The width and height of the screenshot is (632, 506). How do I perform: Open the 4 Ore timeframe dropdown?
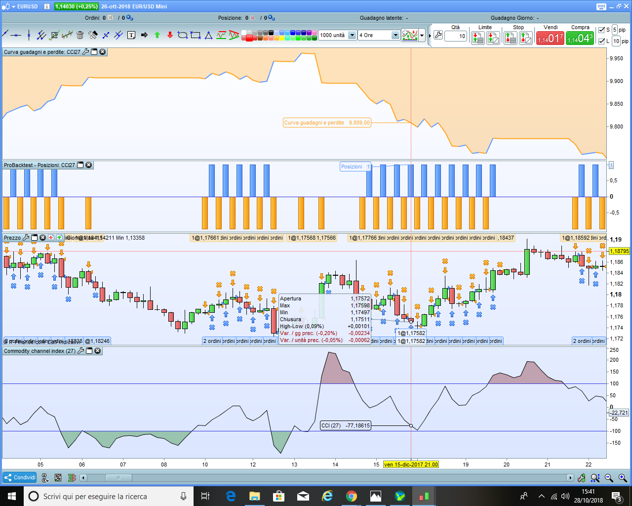pos(395,35)
